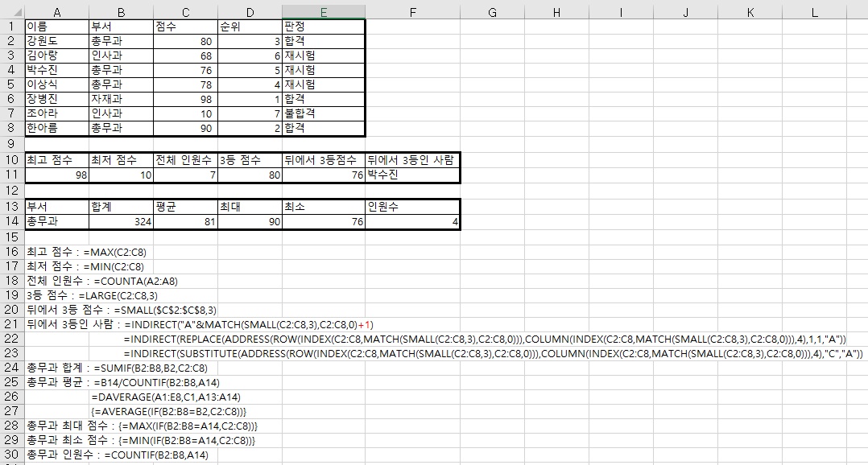Screen dimensions: 868x465
Task: Select the row 9 header
Action: [11, 144]
